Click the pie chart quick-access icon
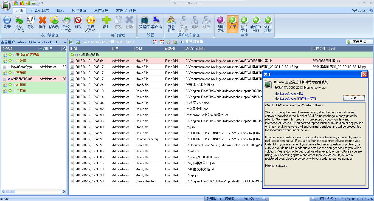This screenshot has height=201, width=374. (16, 3)
